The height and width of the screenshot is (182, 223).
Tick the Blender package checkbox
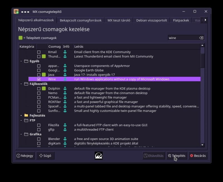[39, 139]
